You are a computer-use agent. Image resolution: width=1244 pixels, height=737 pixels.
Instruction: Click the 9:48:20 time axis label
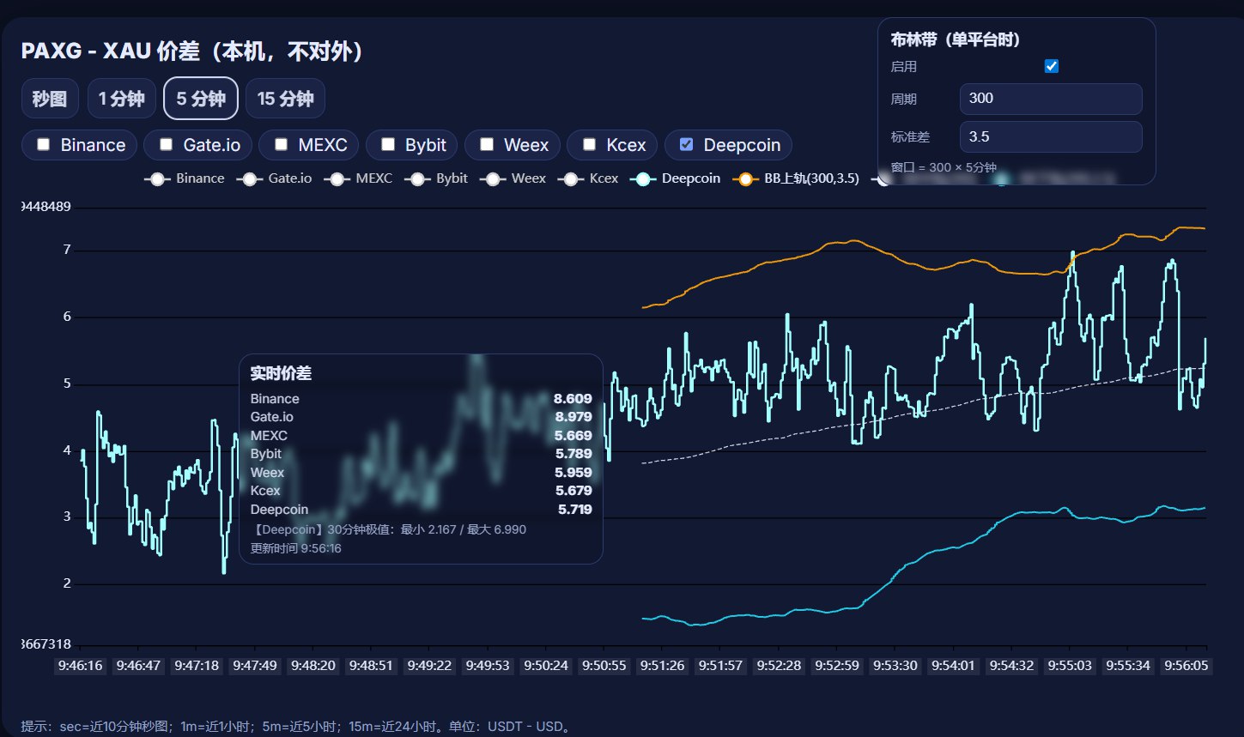click(x=313, y=666)
